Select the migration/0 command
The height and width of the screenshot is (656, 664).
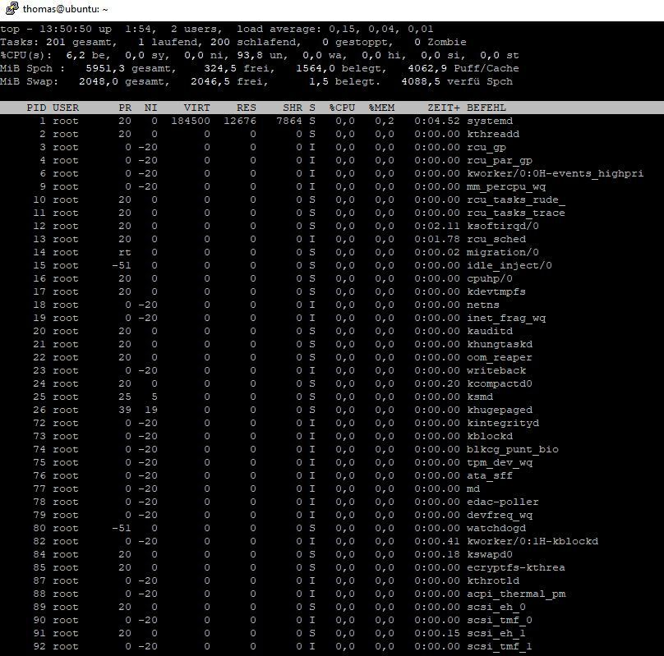pyautogui.click(x=503, y=252)
